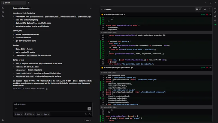Click the Biome 2 (lint + format) item

[x=24, y=49]
